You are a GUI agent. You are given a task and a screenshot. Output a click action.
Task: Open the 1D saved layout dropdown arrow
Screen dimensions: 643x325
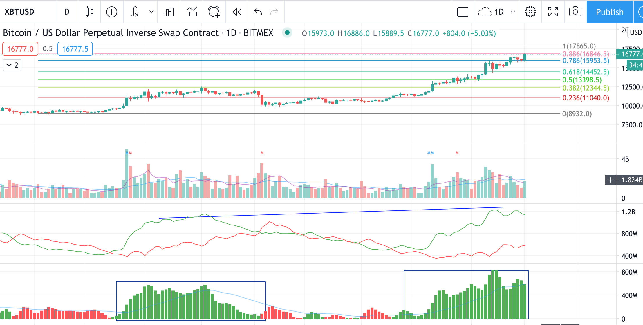513,12
